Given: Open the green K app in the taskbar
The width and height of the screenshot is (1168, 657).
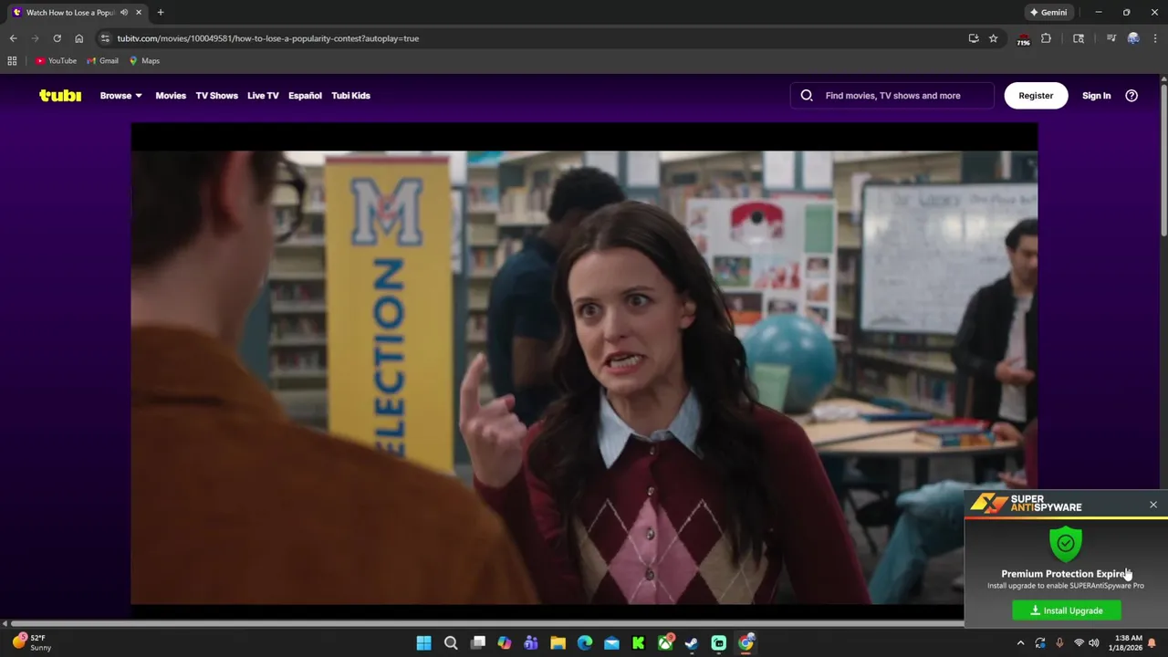Looking at the screenshot, I should (639, 643).
